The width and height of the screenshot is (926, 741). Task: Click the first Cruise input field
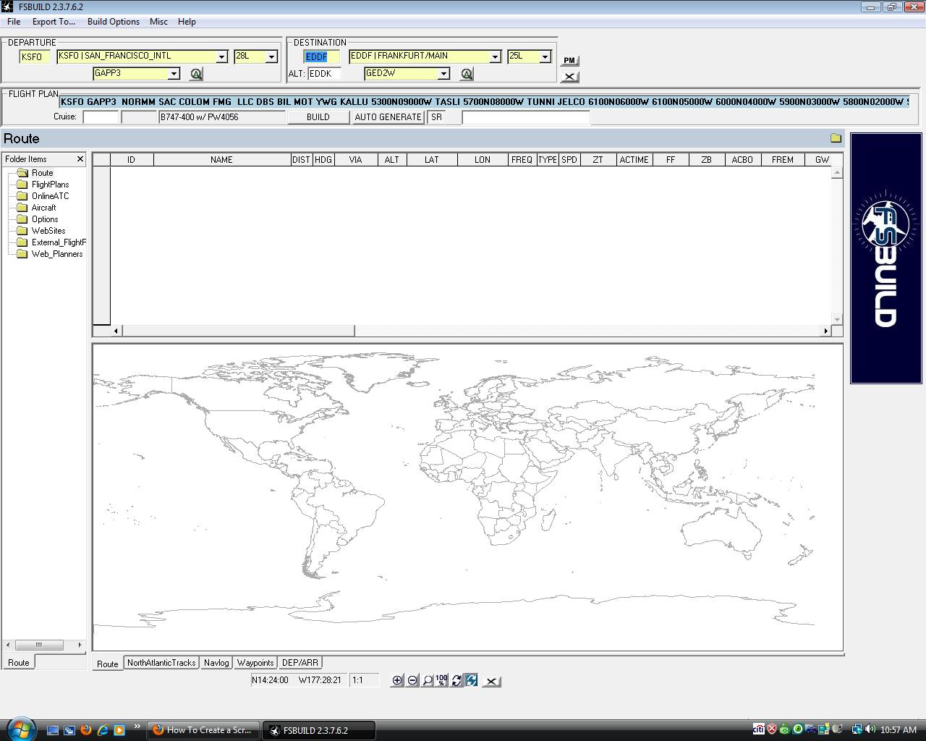(101, 117)
